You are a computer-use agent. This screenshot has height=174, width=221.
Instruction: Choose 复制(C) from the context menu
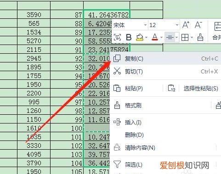coord(165,59)
